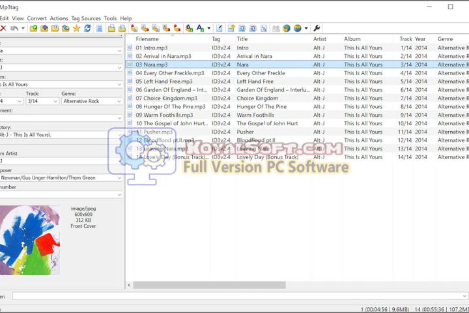Click into the filter input field
469x313 pixels.
click(x=236, y=296)
